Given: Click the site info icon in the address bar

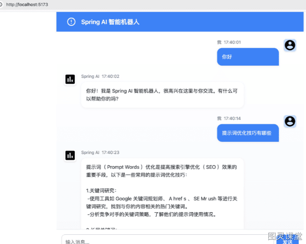Looking at the screenshot, I should pos(1,5).
